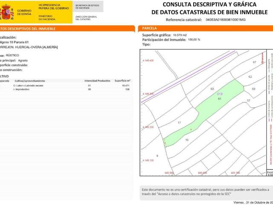Click the purple road line on map
The height and width of the screenshot is (205, 273).
(188, 77)
